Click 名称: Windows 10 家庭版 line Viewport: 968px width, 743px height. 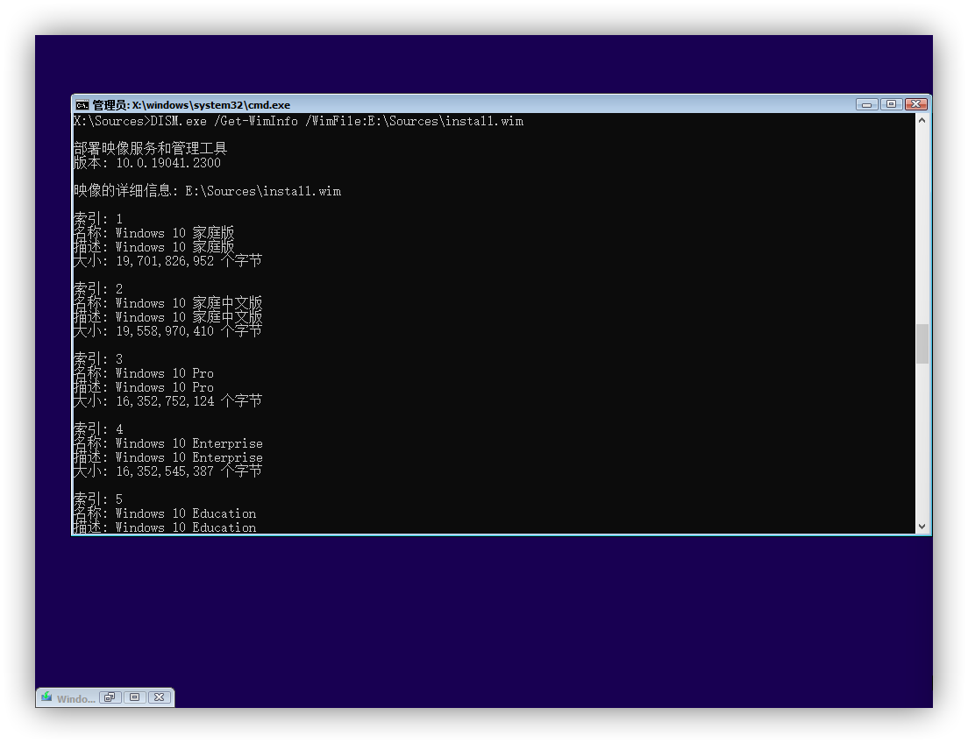coord(153,233)
